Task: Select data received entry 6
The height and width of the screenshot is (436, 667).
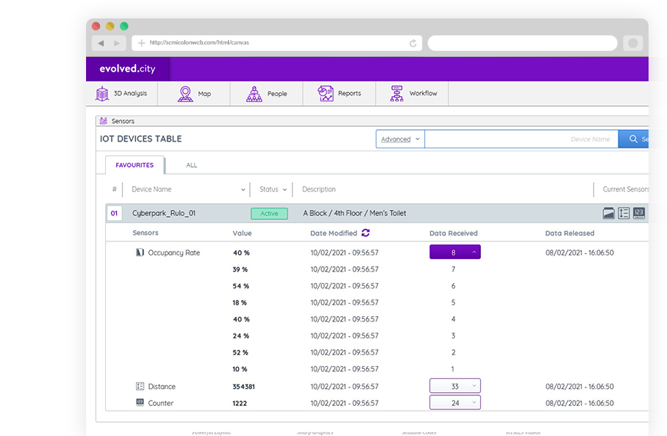Action: click(x=453, y=286)
